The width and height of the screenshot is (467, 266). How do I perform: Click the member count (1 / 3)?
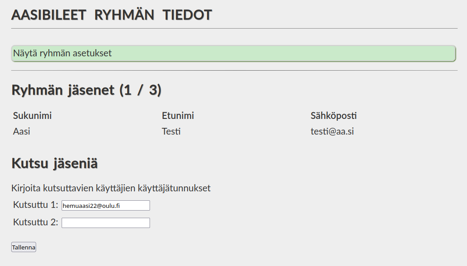pyautogui.click(x=140, y=90)
